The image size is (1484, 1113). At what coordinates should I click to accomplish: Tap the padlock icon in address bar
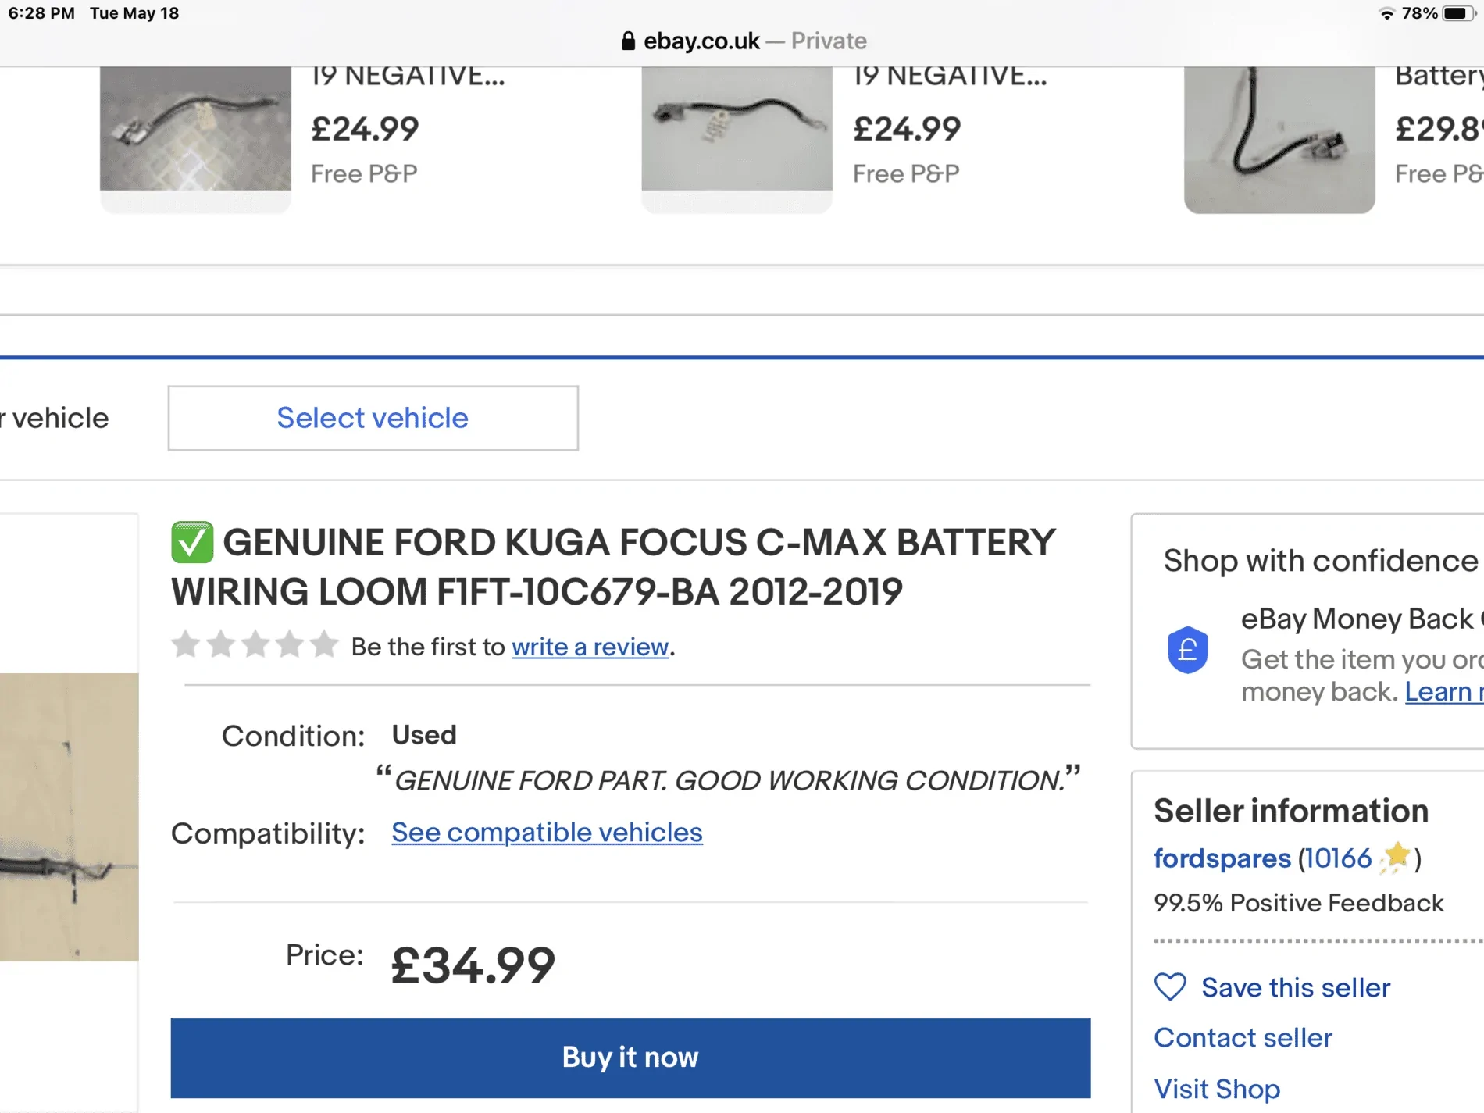[x=628, y=41]
